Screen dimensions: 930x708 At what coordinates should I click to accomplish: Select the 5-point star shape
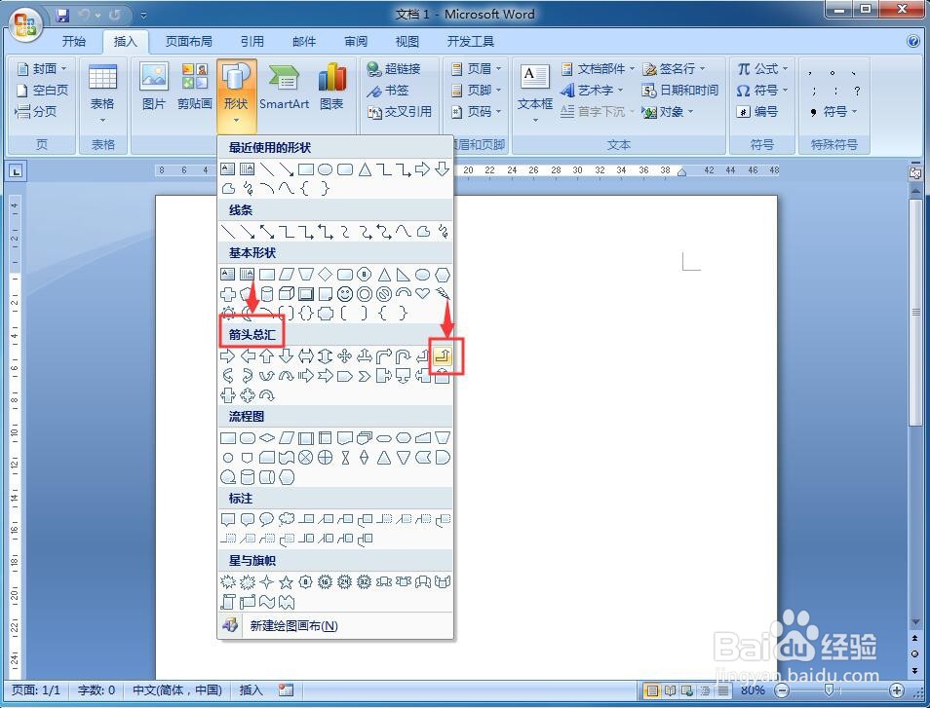pyautogui.click(x=287, y=582)
